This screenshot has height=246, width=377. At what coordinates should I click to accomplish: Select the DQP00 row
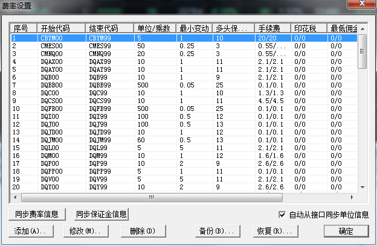coord(184,163)
